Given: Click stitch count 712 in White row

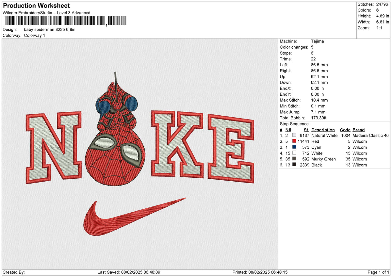Looking at the screenshot, I should pyautogui.click(x=305, y=153).
